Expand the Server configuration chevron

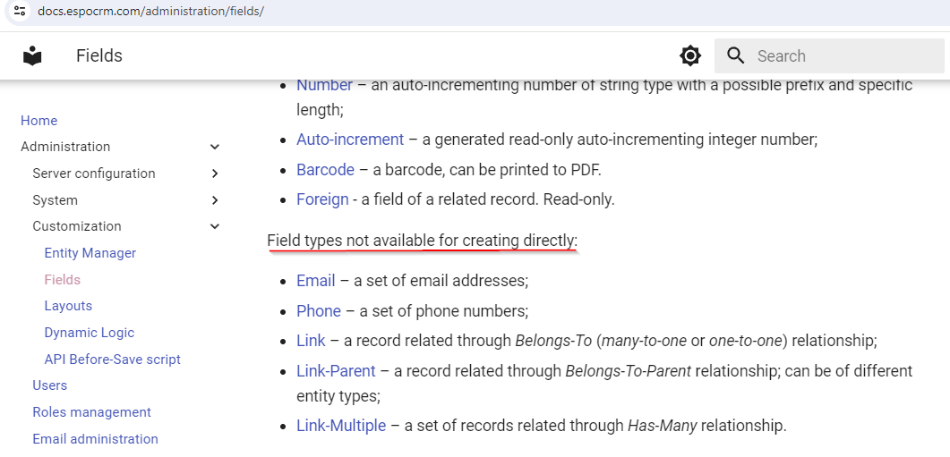pyautogui.click(x=214, y=173)
